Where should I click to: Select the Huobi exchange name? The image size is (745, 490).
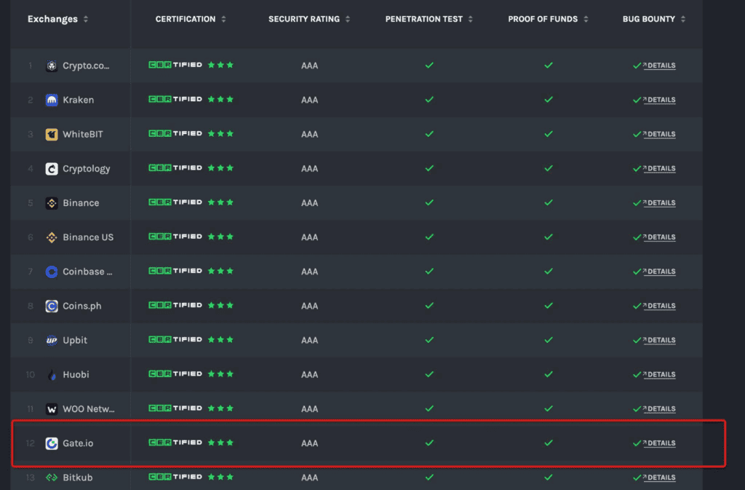point(76,374)
